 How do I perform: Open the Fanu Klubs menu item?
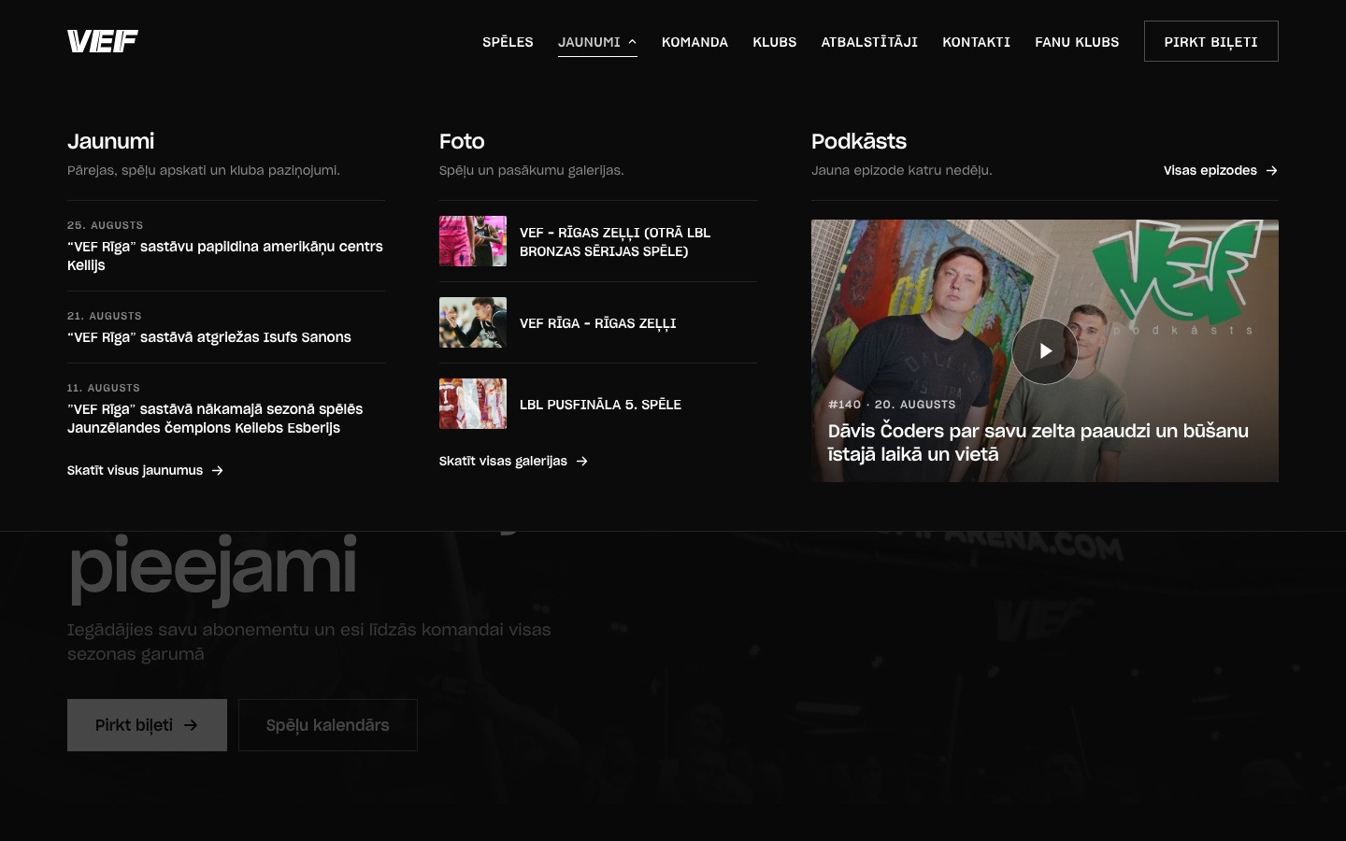click(1077, 42)
